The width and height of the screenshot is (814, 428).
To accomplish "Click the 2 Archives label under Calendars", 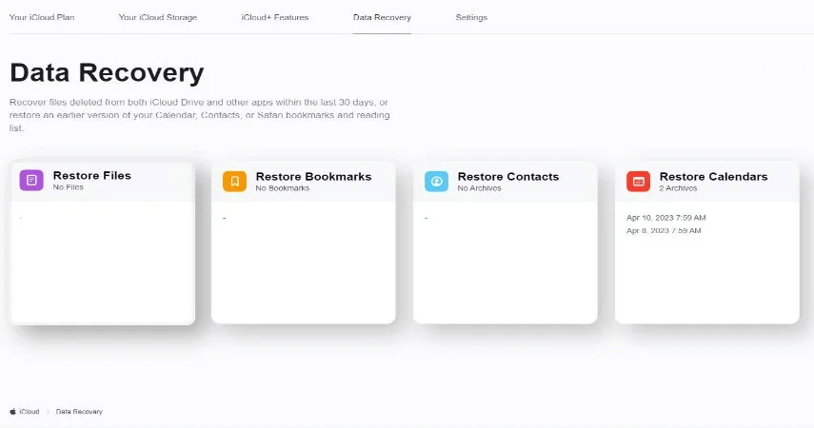I will (x=679, y=188).
